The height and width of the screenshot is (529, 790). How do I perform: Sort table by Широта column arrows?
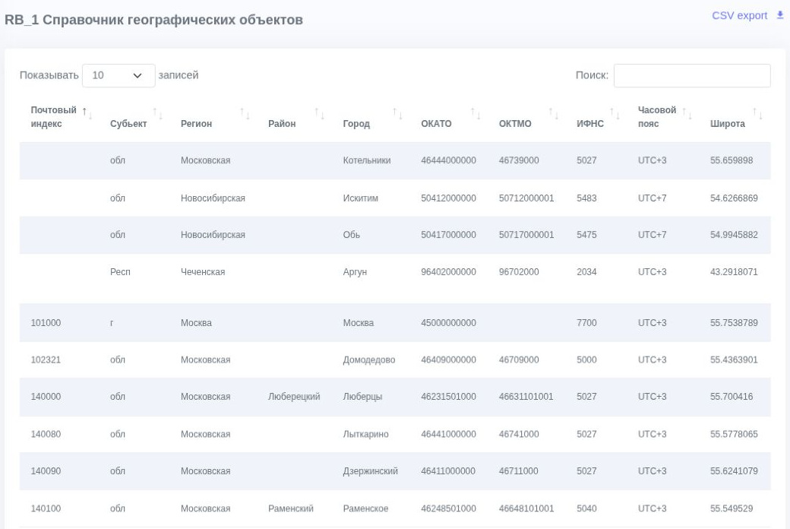pos(757,113)
